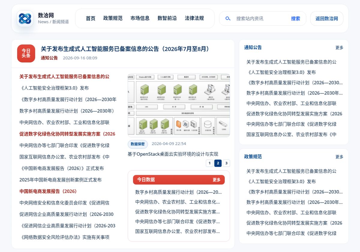Open 促进数字化绿色化 item in 今日数据 list
Screen dimensions: 360x252
tap(178, 212)
